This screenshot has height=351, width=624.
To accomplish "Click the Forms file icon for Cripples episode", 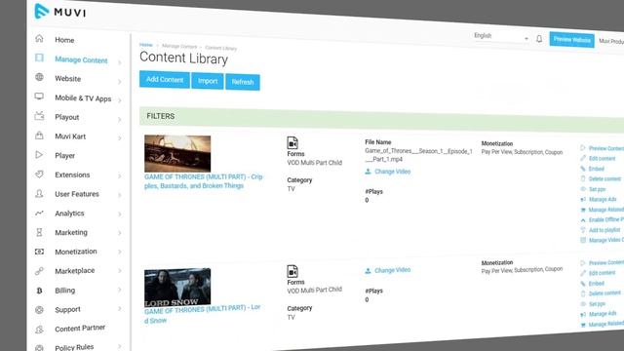I will [x=292, y=142].
